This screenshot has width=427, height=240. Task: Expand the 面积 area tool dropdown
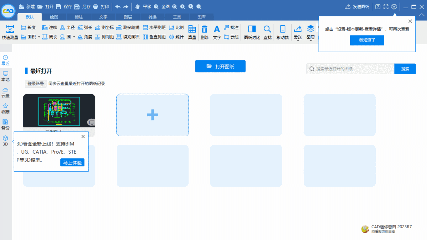click(x=39, y=36)
